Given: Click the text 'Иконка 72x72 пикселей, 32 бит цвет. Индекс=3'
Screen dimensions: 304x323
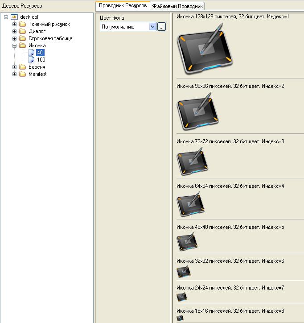Looking at the screenshot, I should click(x=230, y=141).
